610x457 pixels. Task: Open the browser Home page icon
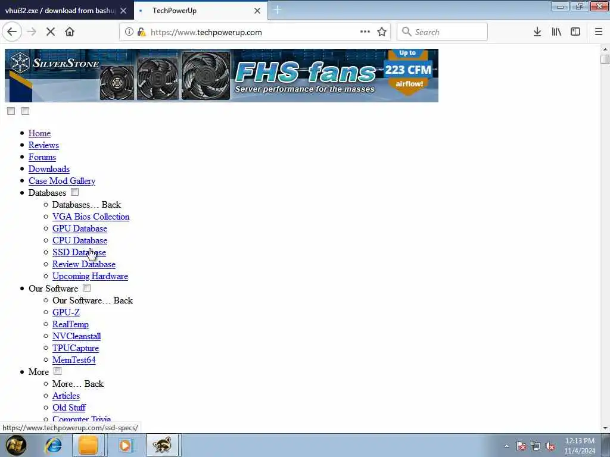(x=70, y=32)
